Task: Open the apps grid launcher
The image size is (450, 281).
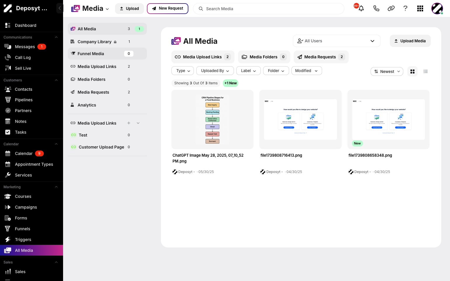Action: [420, 8]
